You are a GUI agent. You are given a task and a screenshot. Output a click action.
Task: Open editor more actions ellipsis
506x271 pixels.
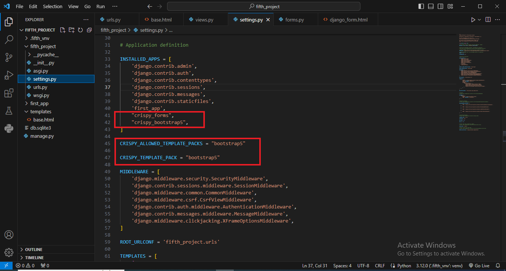coord(498,20)
